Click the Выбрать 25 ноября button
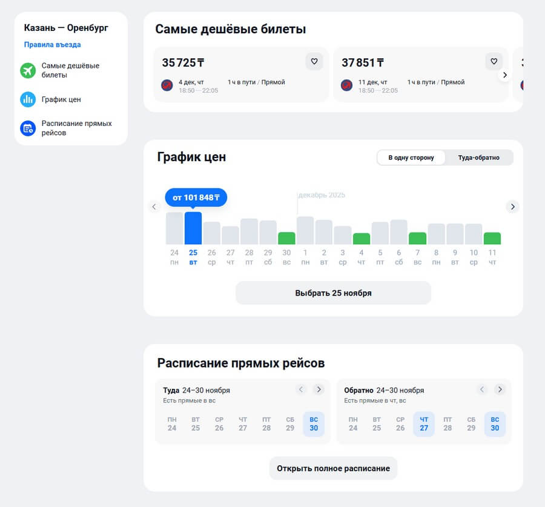The width and height of the screenshot is (545, 507). [333, 293]
